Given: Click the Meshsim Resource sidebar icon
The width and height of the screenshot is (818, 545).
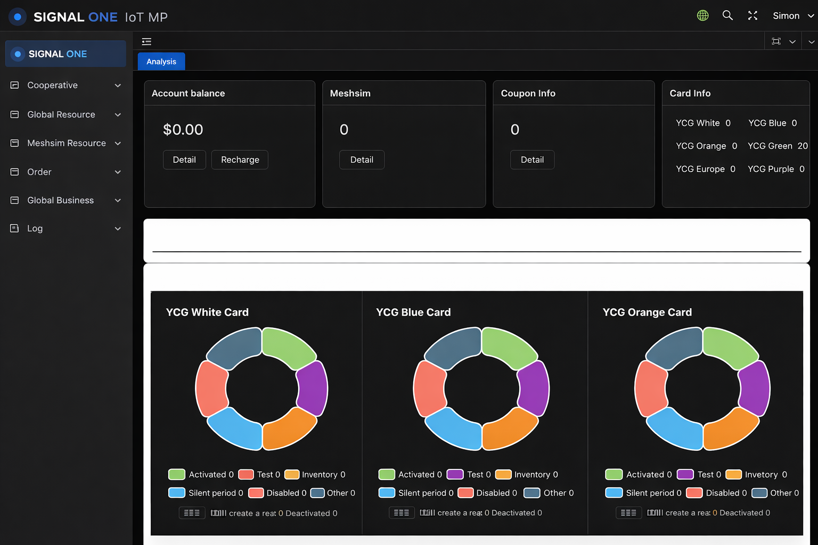Looking at the screenshot, I should tap(15, 143).
